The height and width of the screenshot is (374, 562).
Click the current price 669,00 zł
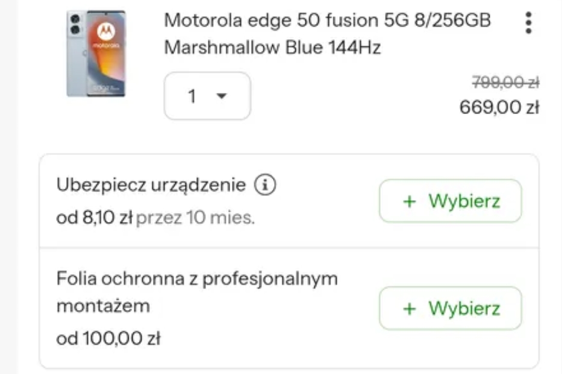point(499,107)
